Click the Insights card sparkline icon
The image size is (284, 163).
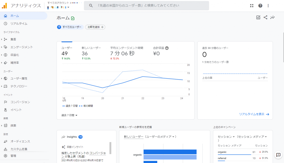[x=63, y=137]
